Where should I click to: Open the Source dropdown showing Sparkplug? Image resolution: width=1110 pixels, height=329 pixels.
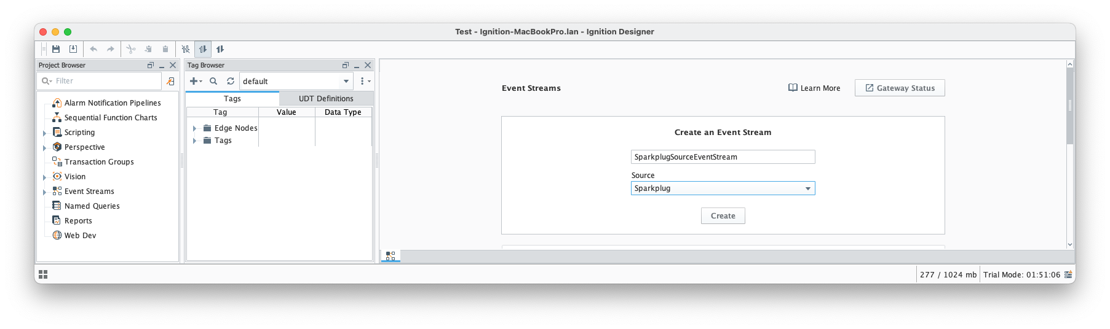[723, 188]
